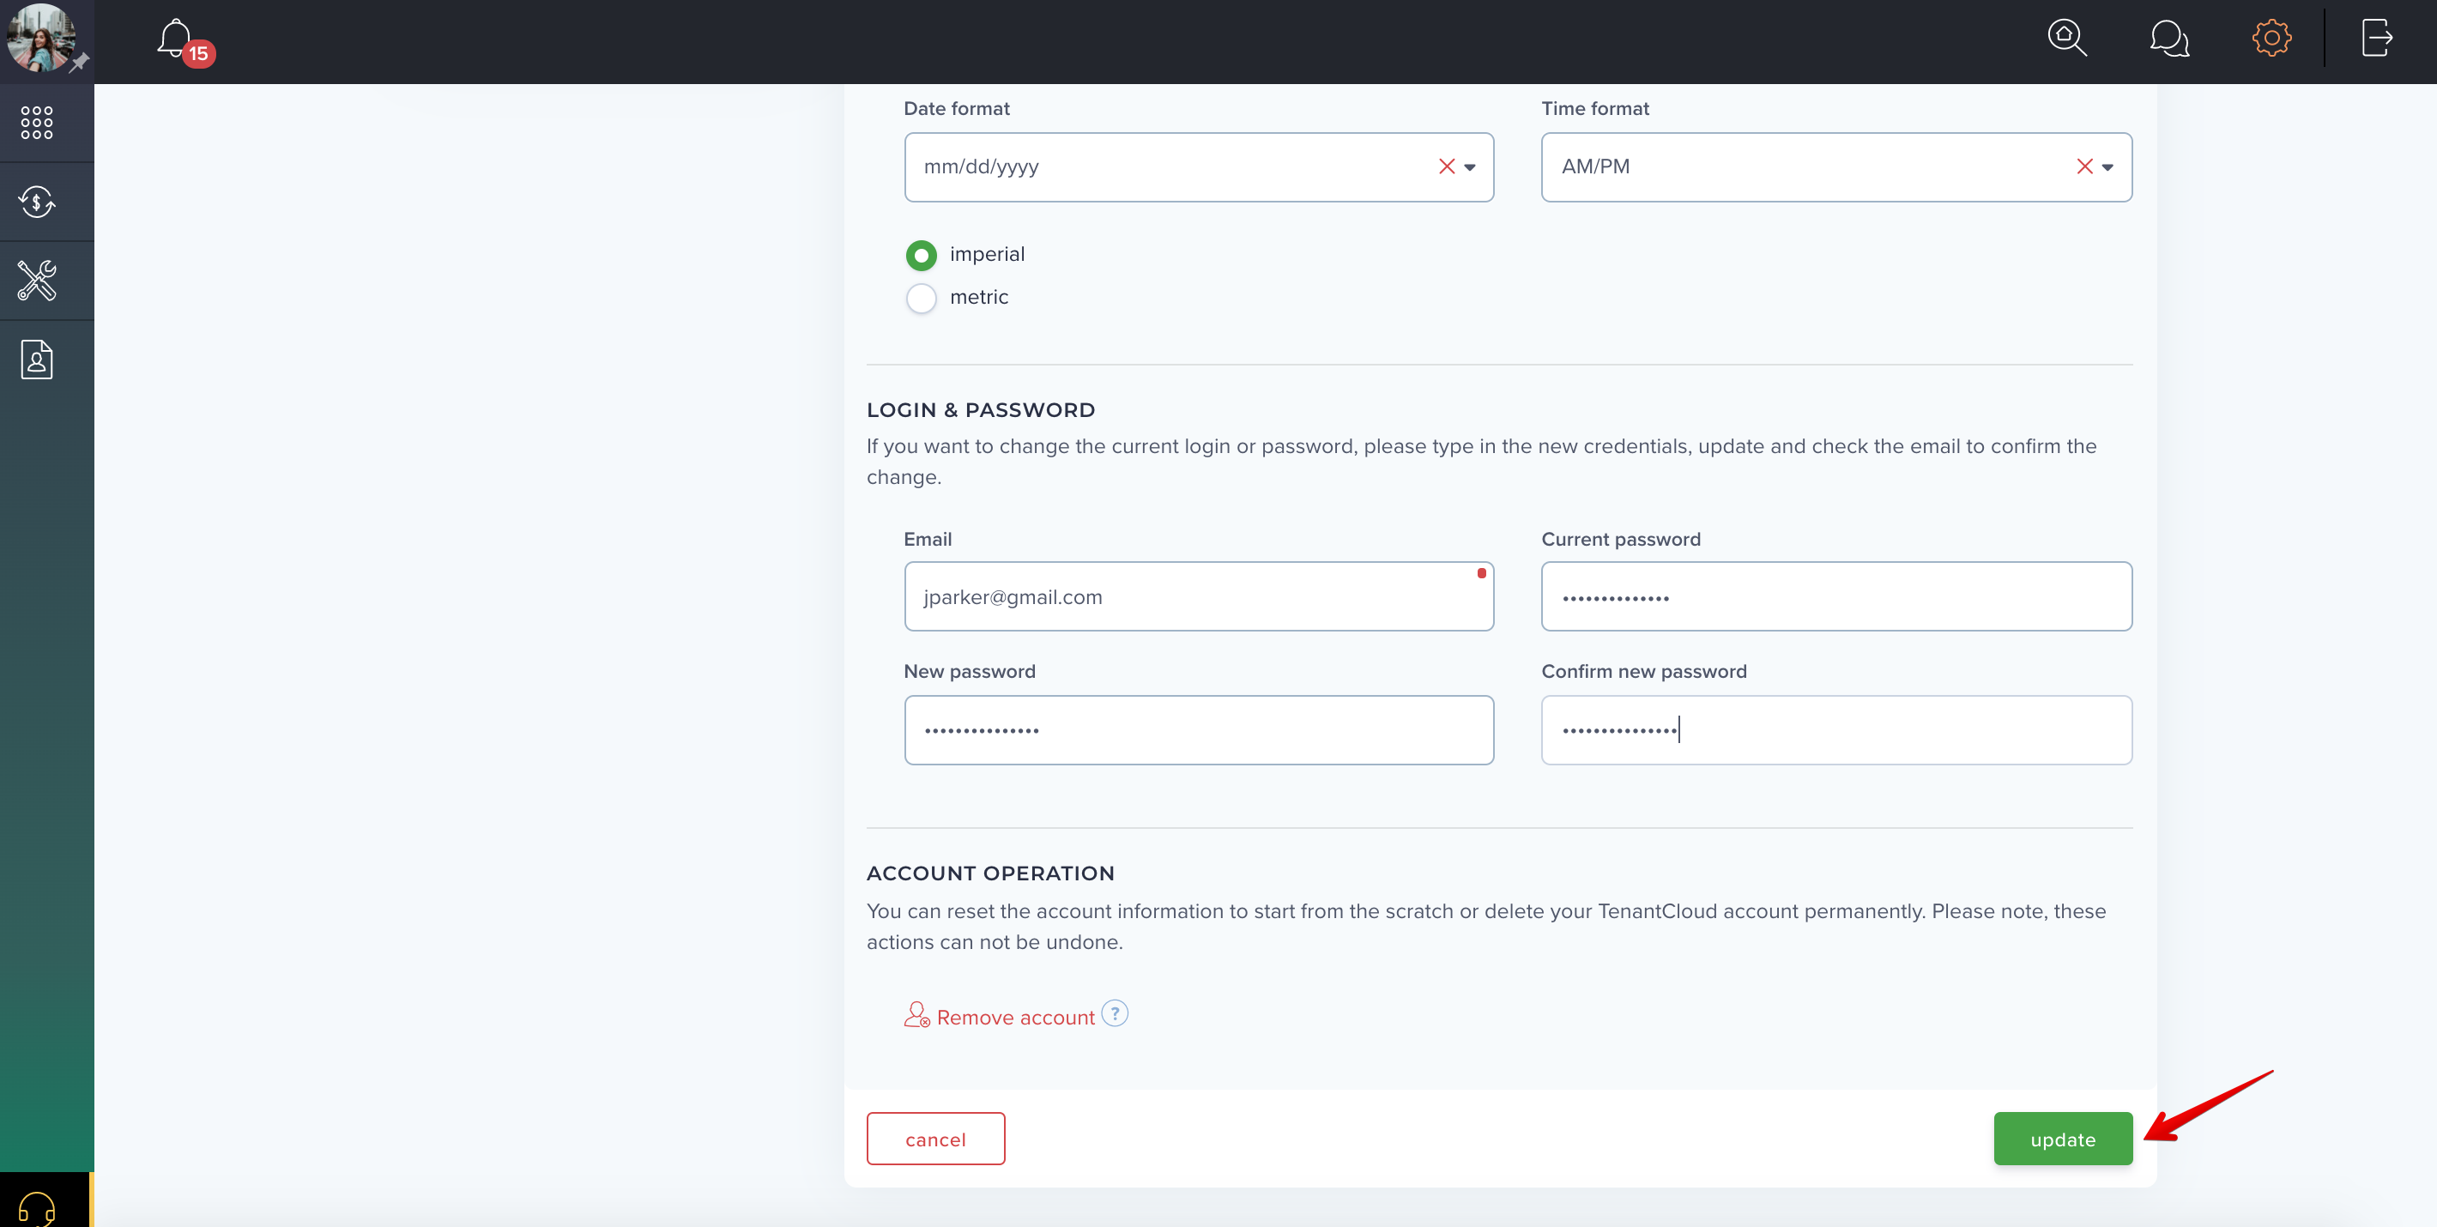The height and width of the screenshot is (1227, 2437).
Task: Open the accounting dollar icon in sidebar
Action: point(37,202)
